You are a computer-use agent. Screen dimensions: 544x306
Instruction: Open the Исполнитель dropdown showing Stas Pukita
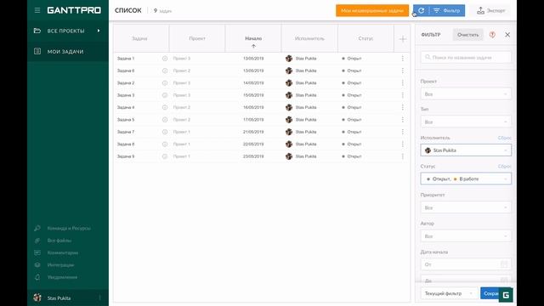click(x=466, y=150)
